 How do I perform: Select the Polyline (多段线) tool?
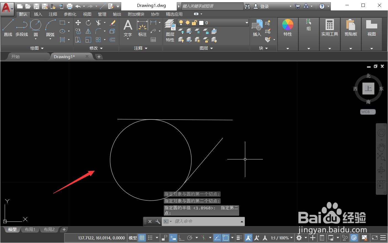pyautogui.click(x=22, y=28)
